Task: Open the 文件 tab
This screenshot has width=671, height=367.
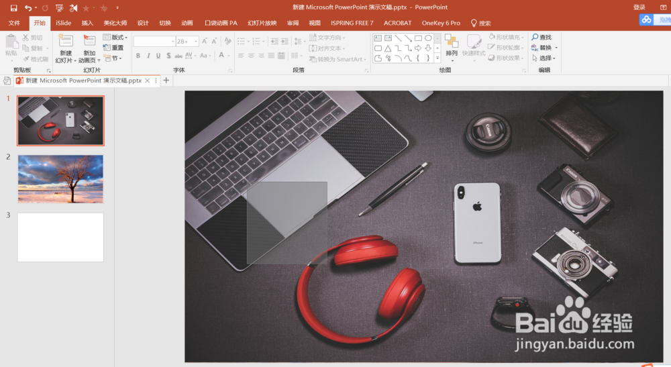Action: coord(14,23)
